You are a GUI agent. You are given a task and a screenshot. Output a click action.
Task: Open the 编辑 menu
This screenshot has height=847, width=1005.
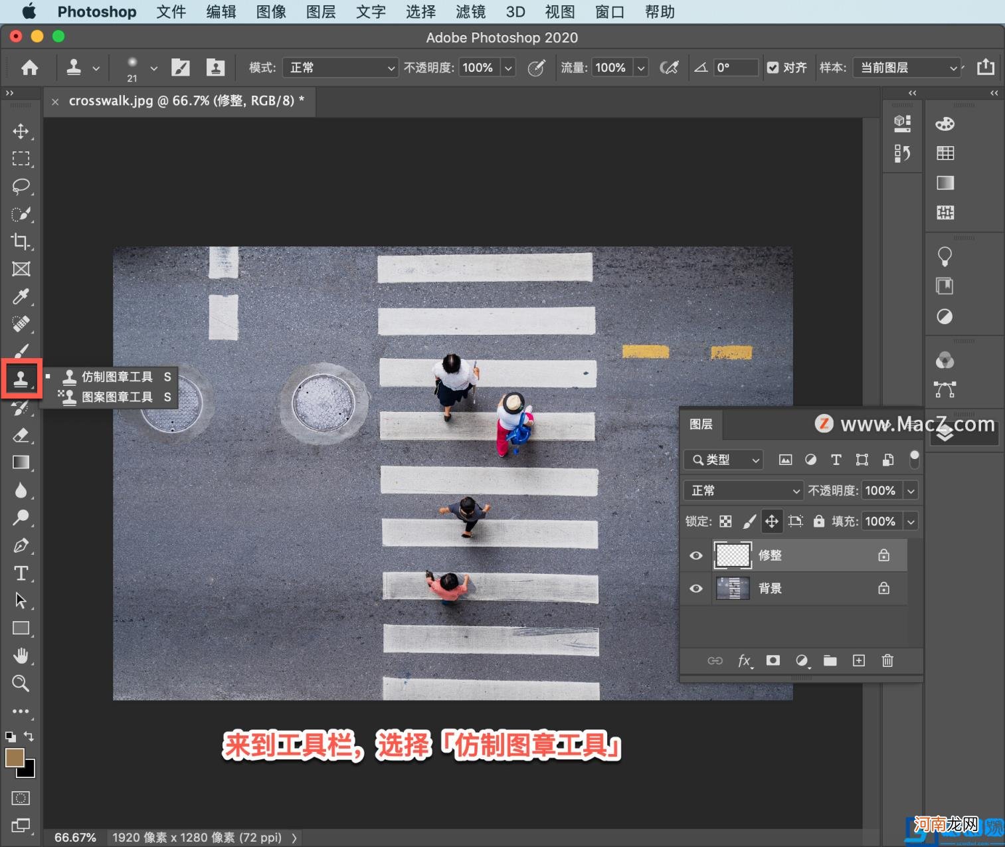click(x=221, y=12)
